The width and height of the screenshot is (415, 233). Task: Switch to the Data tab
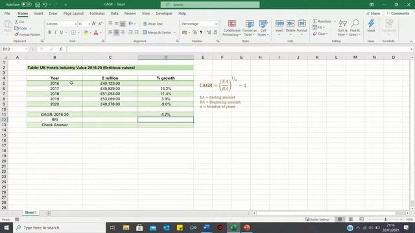(x=114, y=13)
